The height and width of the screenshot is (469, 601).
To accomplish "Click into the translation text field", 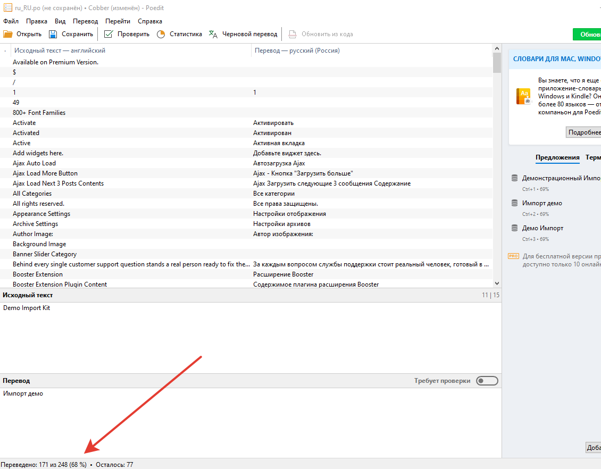I will click(x=251, y=423).
